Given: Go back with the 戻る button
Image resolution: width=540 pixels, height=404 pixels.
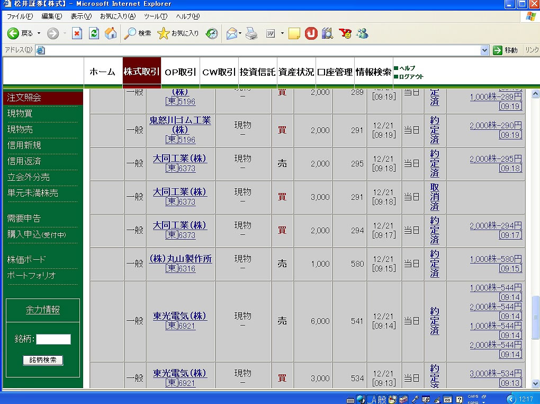Looking at the screenshot, I should (20, 33).
